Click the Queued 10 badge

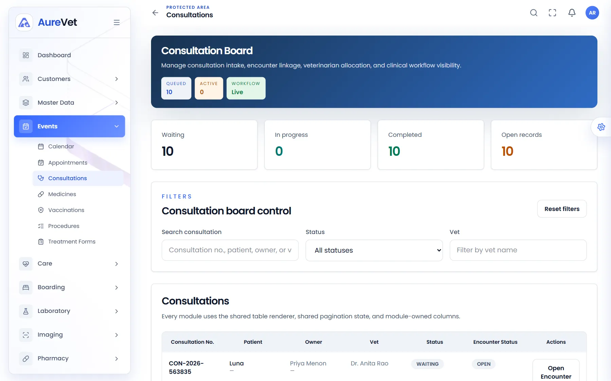point(176,88)
